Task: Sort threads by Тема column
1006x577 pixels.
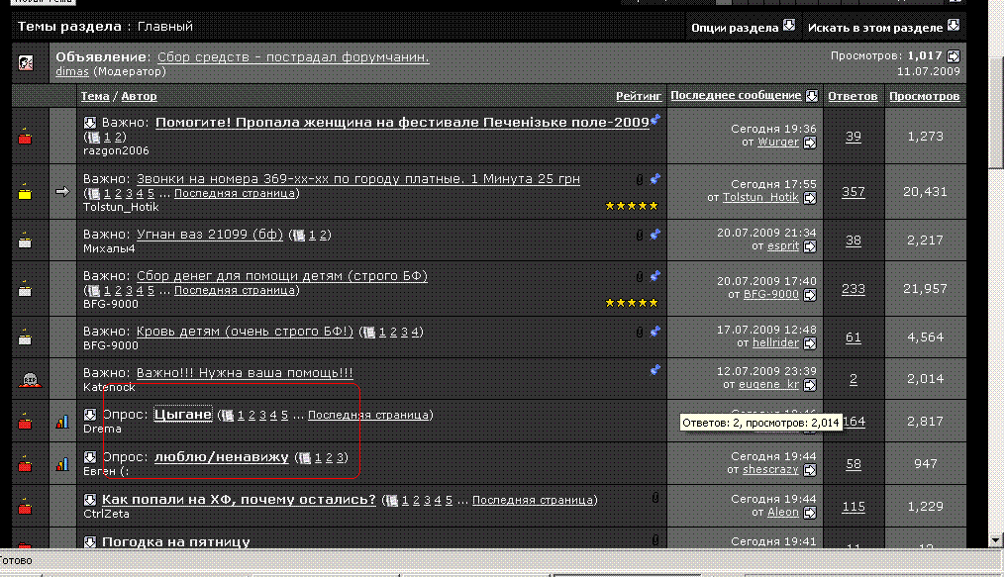Action: pyautogui.click(x=95, y=96)
